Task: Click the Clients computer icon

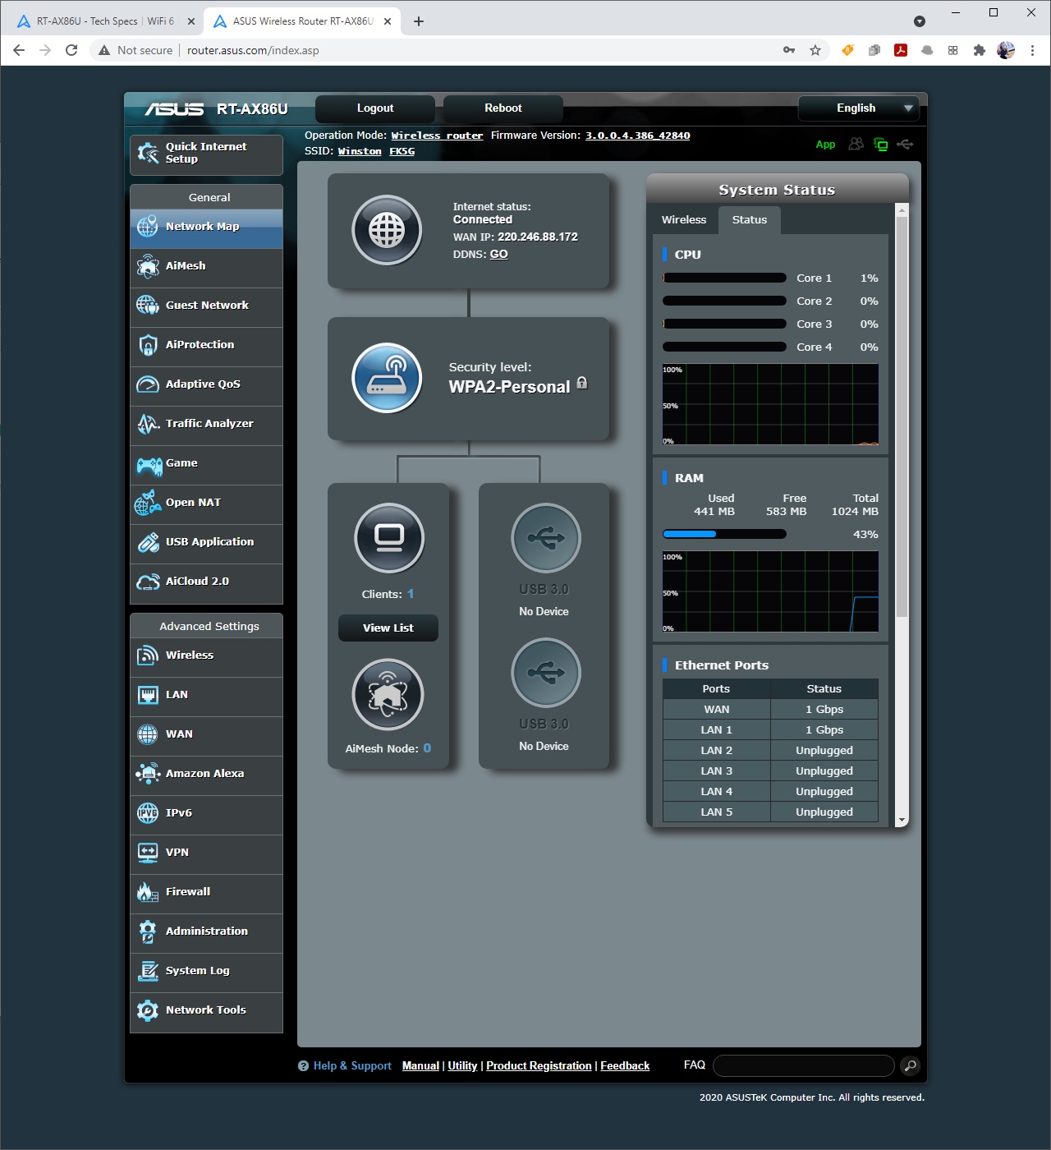Action: pyautogui.click(x=389, y=538)
